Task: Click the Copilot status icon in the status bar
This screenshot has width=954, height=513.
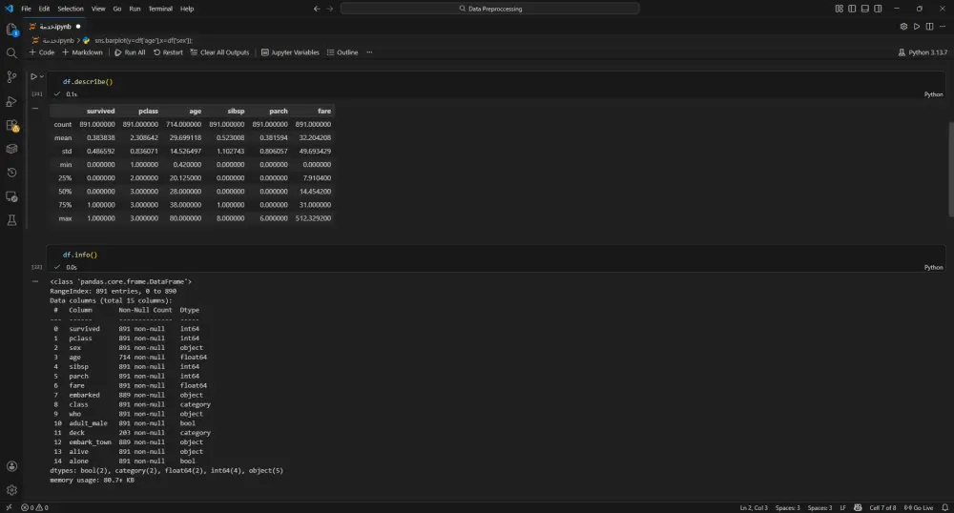Action: pos(858,507)
